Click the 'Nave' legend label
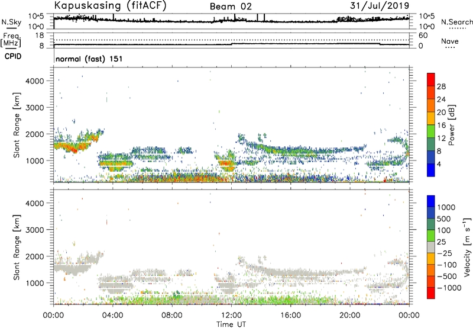The height and width of the screenshot is (328, 473). click(x=450, y=41)
